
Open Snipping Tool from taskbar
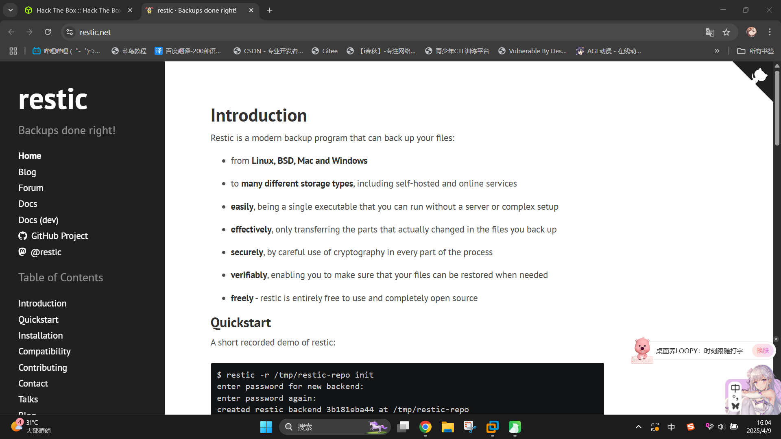point(470,427)
